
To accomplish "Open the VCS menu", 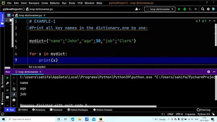I will coord(80,3).
